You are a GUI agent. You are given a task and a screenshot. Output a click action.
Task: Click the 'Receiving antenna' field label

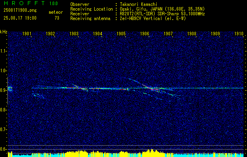click(90, 18)
